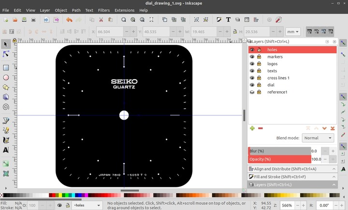348x210 pixels.
Task: Toggle visibility of the holes layer
Action: pos(252,50)
